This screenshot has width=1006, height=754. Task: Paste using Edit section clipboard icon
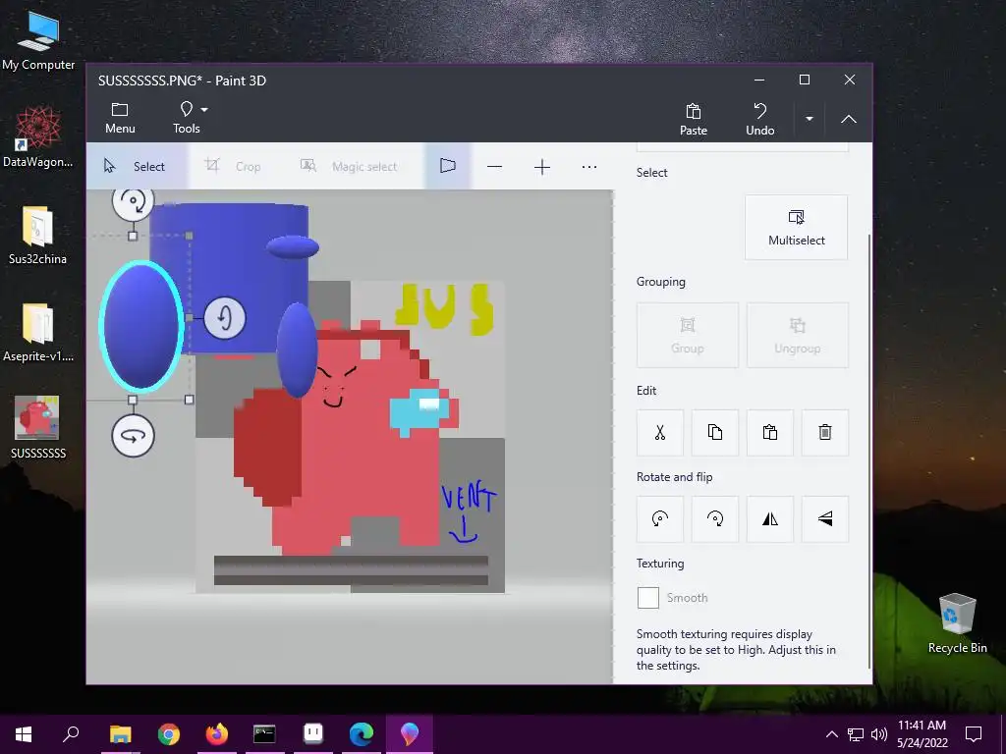(770, 432)
